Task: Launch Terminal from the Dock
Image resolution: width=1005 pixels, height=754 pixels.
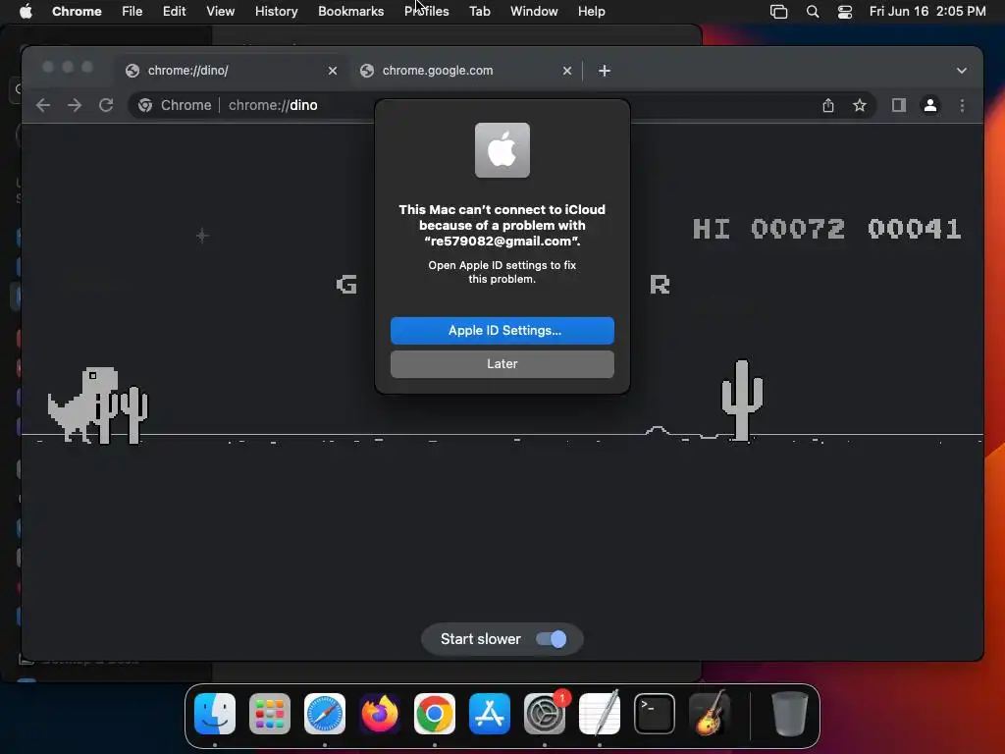Action: (655, 713)
